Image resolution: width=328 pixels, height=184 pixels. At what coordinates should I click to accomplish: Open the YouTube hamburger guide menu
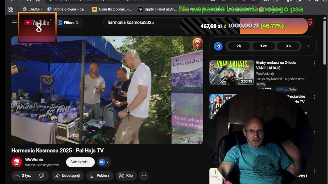[x=15, y=22]
